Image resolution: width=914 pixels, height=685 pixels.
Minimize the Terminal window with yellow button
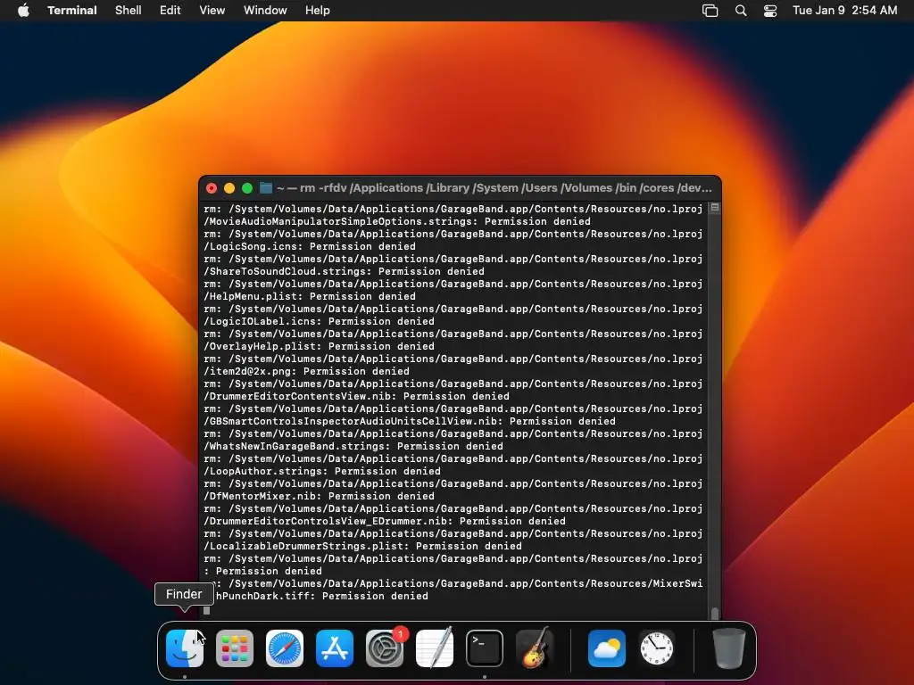(229, 188)
